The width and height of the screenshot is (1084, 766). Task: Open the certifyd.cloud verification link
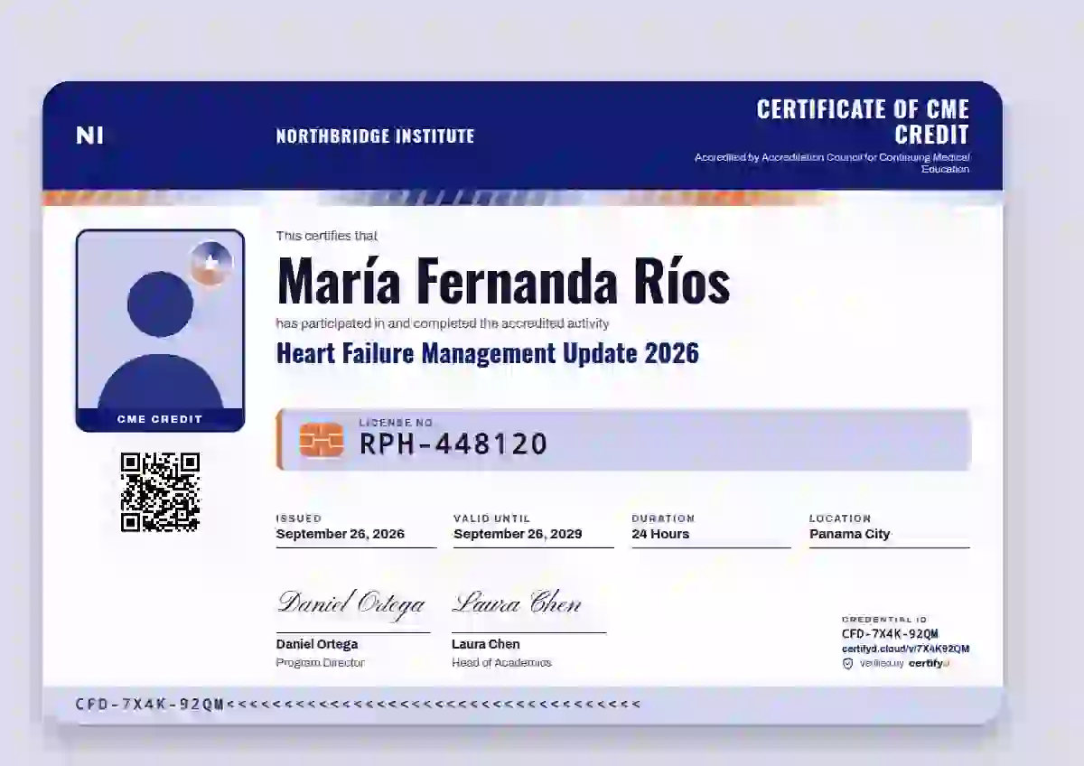tap(905, 649)
